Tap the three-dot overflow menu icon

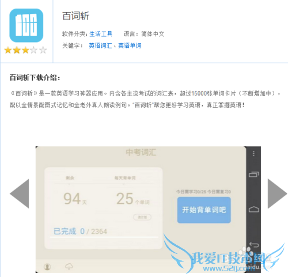(253, 154)
